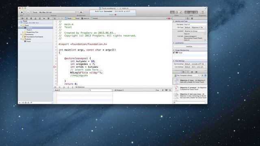Select the Objective-C protocol template
Viewport: 260px width, 146px height.
(x=190, y=88)
